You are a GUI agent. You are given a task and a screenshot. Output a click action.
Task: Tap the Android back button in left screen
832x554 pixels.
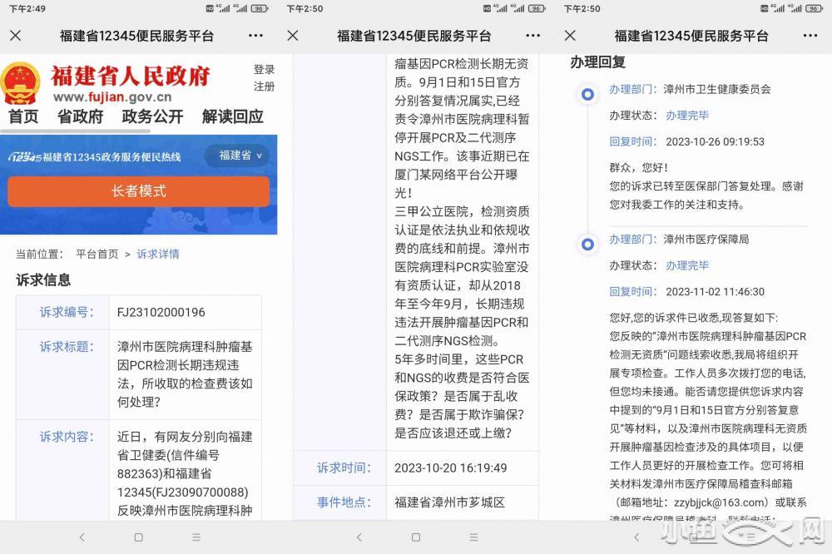(x=82, y=537)
